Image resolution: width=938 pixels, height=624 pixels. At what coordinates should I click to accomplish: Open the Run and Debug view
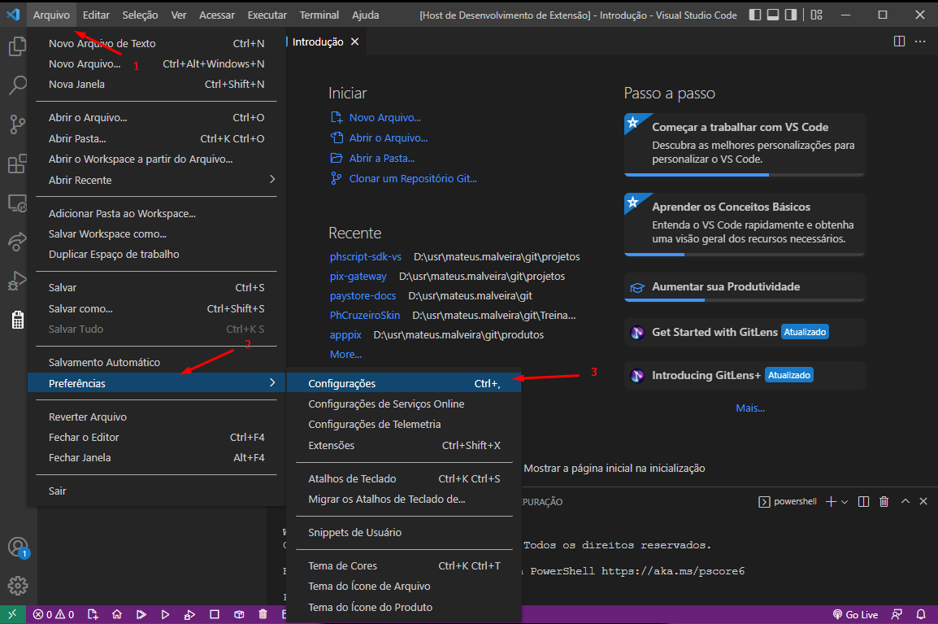tap(18, 281)
